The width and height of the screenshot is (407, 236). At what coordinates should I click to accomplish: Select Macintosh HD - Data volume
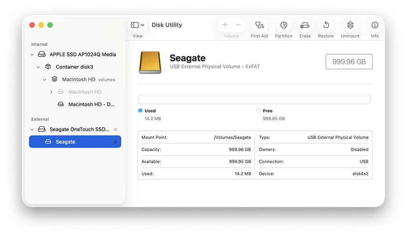click(x=91, y=104)
